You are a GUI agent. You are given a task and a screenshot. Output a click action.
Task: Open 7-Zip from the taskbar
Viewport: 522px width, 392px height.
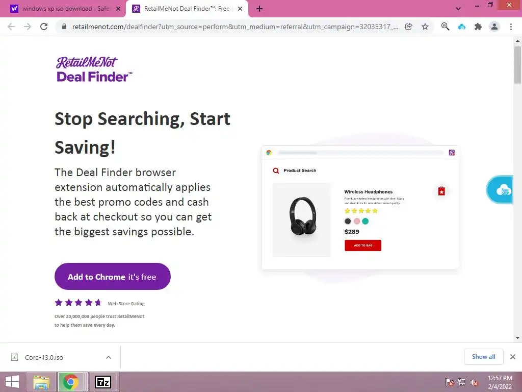pos(102,382)
